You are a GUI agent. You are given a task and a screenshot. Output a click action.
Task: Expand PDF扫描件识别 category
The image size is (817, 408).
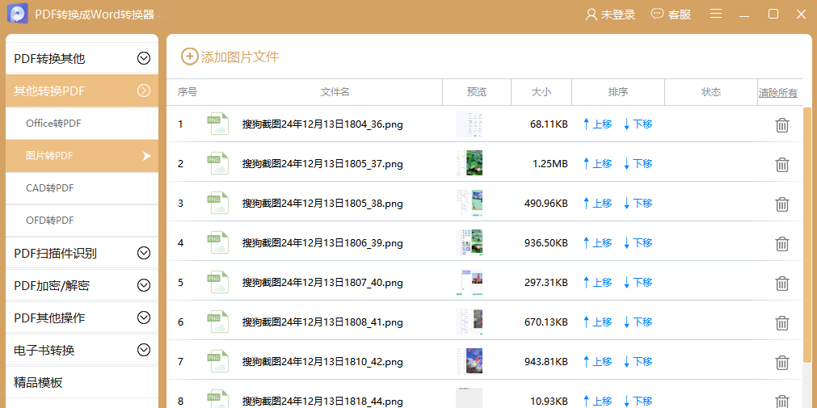144,253
